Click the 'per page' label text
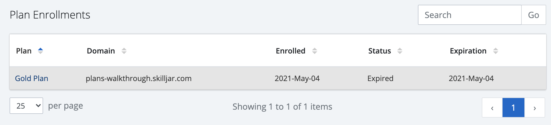This screenshot has width=551, height=125. point(65,106)
